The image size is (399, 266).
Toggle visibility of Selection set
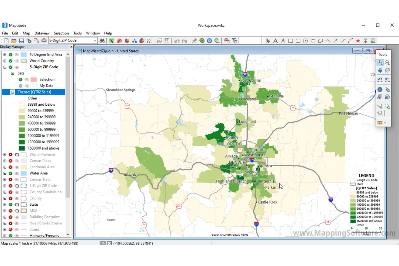(20, 80)
